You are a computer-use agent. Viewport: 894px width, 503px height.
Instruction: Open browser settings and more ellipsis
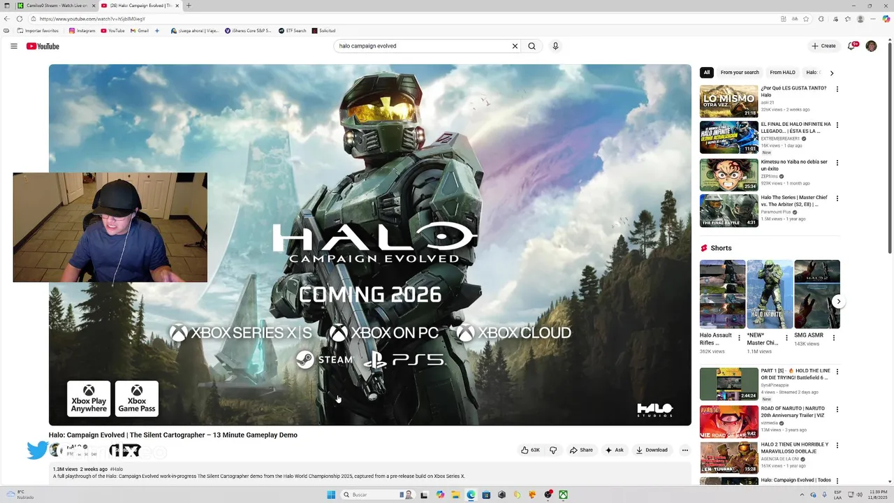click(x=873, y=19)
